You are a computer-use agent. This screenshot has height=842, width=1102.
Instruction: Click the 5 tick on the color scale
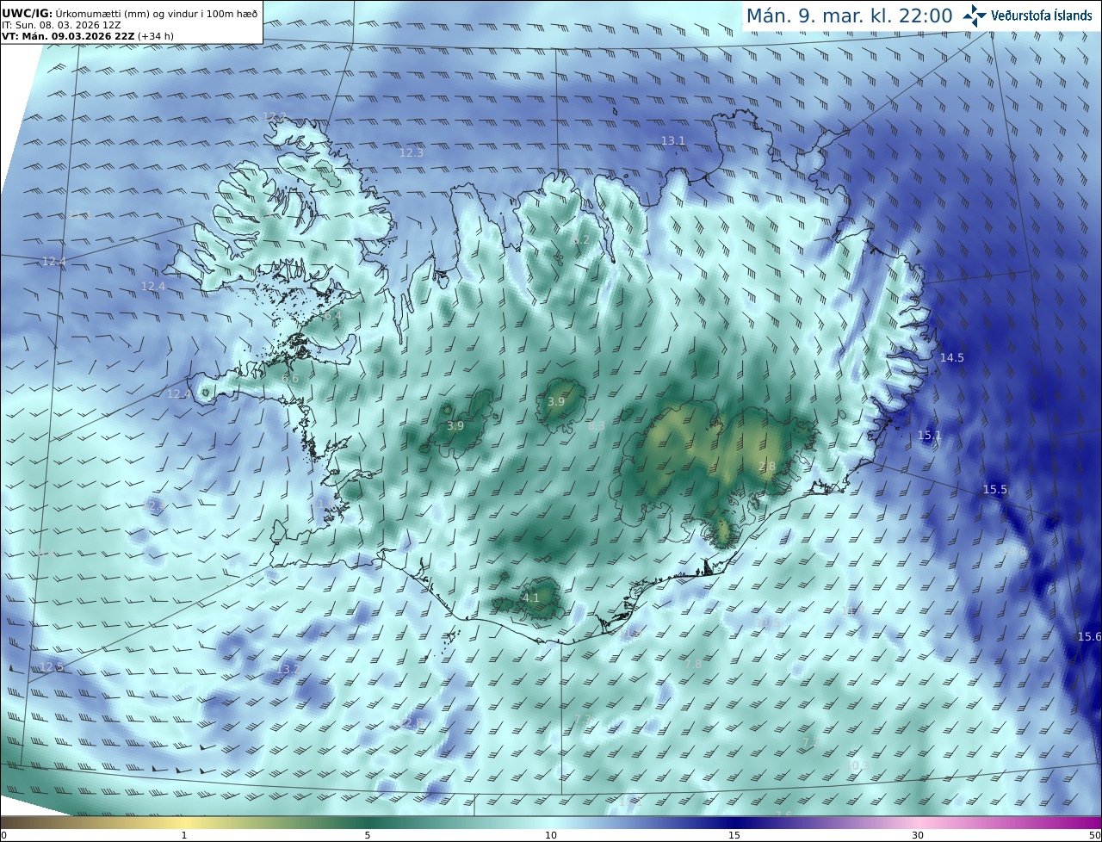(x=368, y=835)
